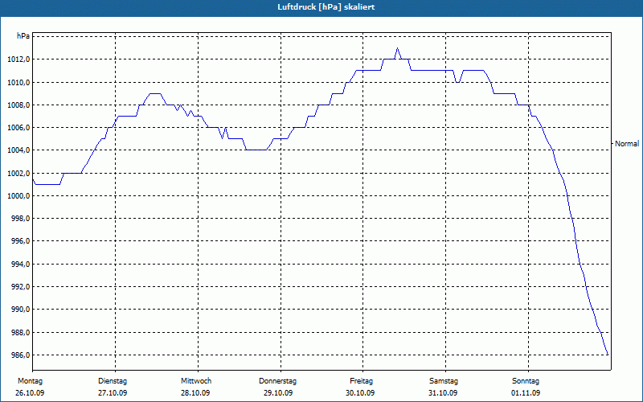The image size is (643, 402).
Task: Click the date 29.10.09
Action: (x=278, y=393)
